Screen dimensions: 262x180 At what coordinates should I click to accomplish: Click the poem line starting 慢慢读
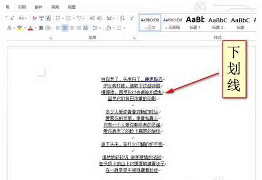pos(131,92)
